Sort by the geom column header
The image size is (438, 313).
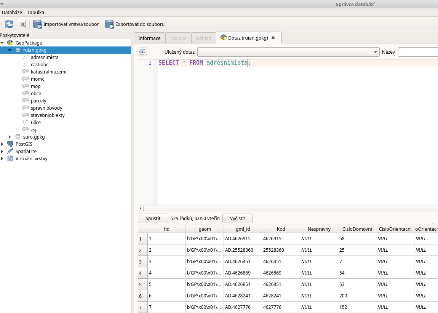pos(205,229)
